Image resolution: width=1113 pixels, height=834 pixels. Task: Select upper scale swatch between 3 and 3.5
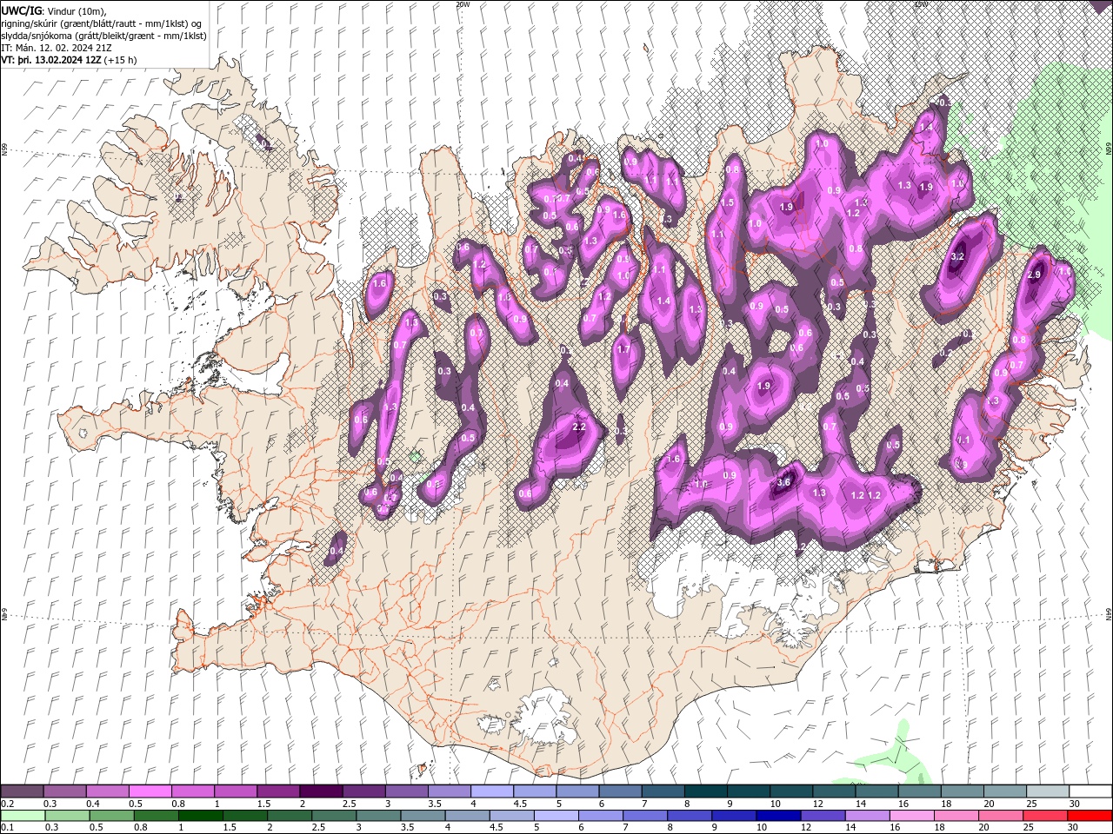pyautogui.click(x=405, y=791)
